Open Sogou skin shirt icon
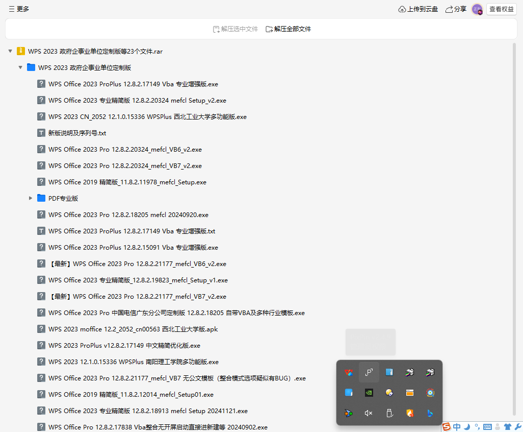This screenshot has width=523, height=432. pos(507,427)
